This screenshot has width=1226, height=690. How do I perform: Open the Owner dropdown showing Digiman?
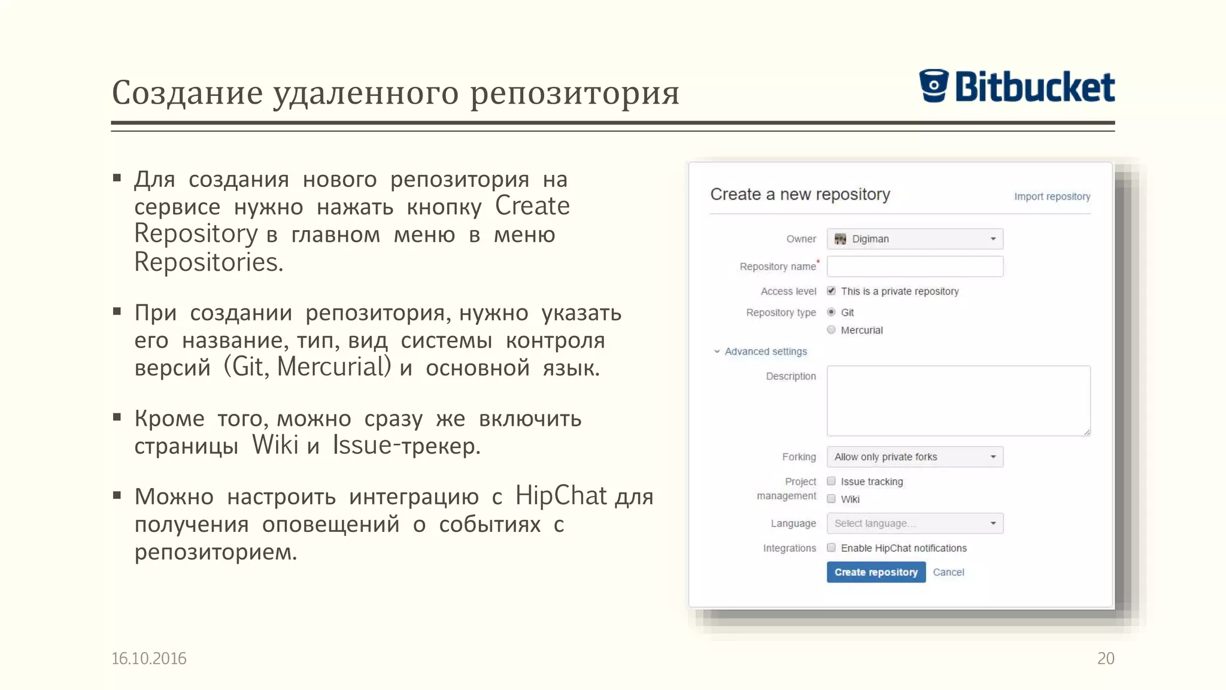[915, 239]
